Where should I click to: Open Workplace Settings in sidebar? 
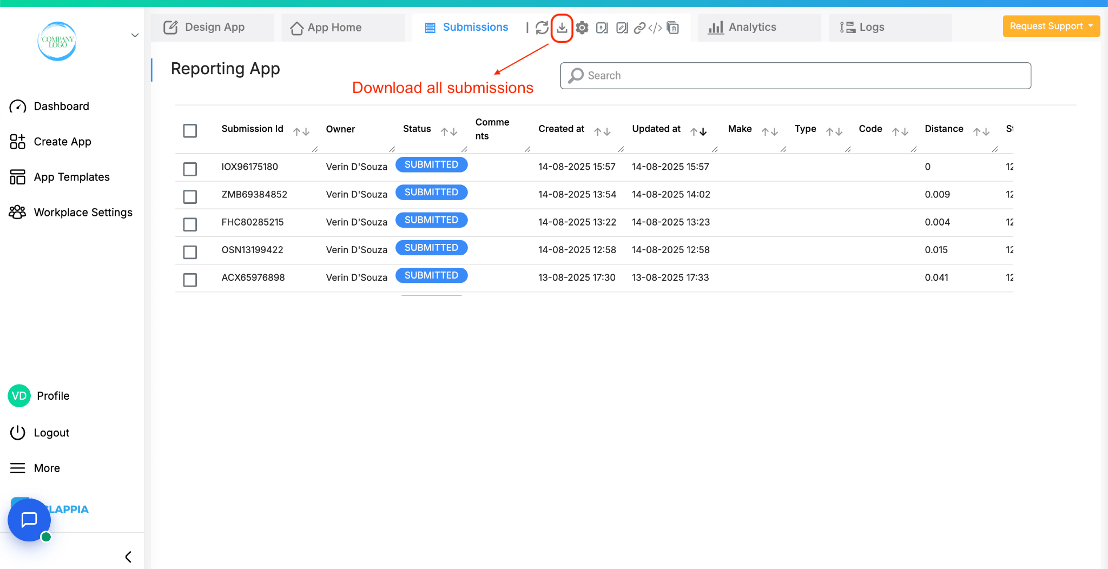71,213
